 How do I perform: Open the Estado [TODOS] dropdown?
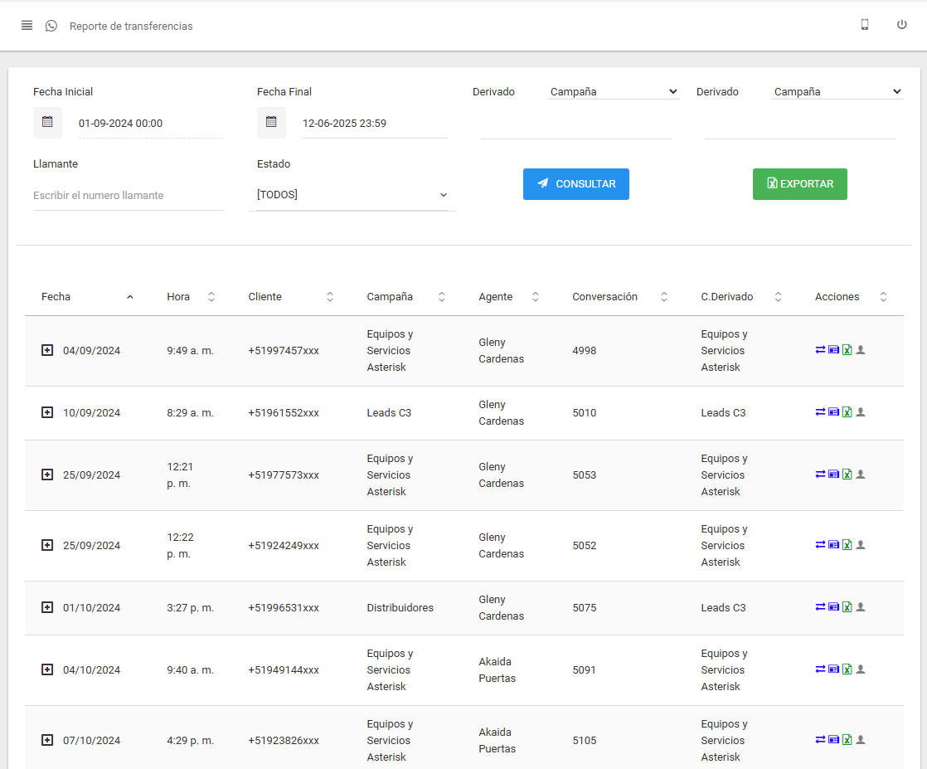coord(352,195)
